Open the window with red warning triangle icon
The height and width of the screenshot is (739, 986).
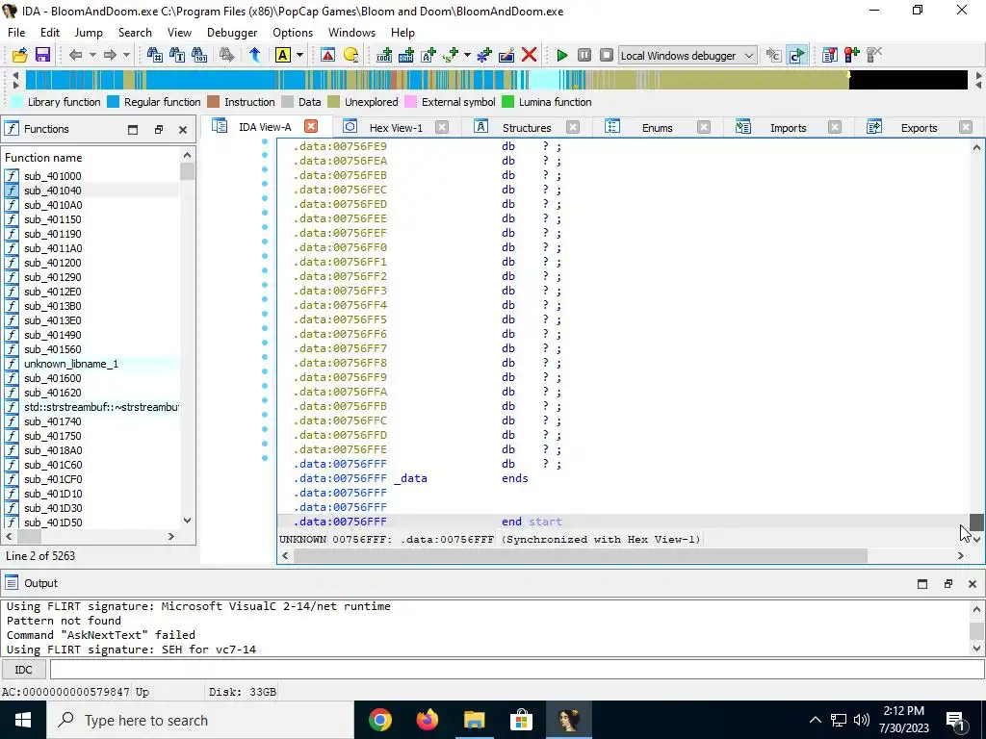point(327,55)
